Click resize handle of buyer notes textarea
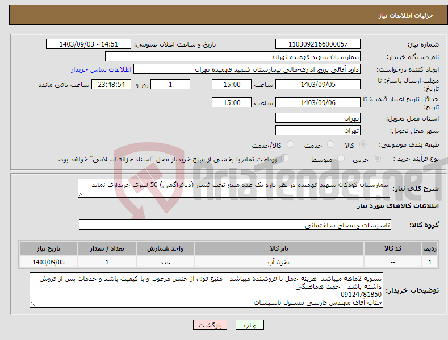This screenshot has width=448, height=340. tap(33, 305)
